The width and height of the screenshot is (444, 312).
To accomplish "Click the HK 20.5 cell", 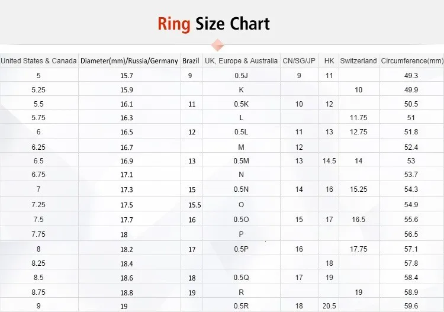I will pos(329,305).
